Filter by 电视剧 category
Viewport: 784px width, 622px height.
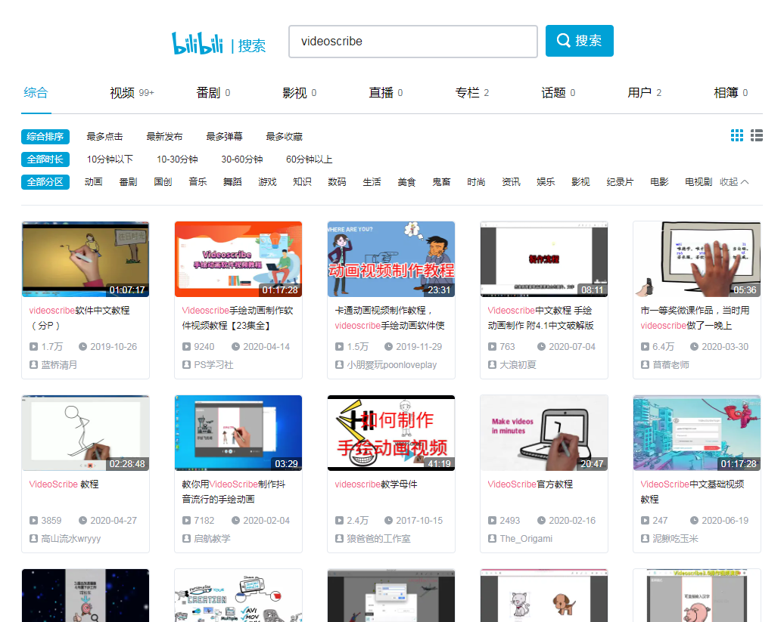[698, 181]
